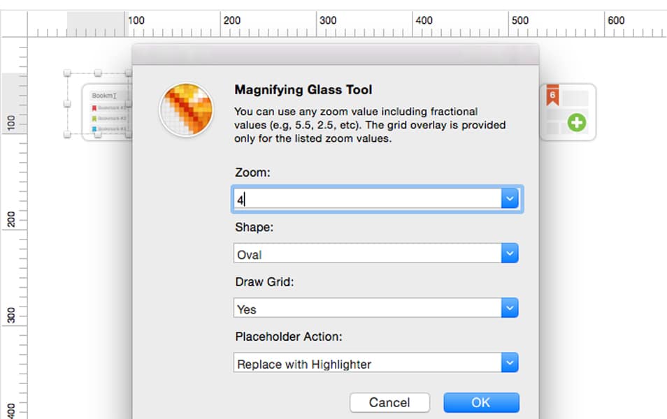The width and height of the screenshot is (667, 419).
Task: Select the orange bookmark badge showing 6
Action: coord(553,94)
